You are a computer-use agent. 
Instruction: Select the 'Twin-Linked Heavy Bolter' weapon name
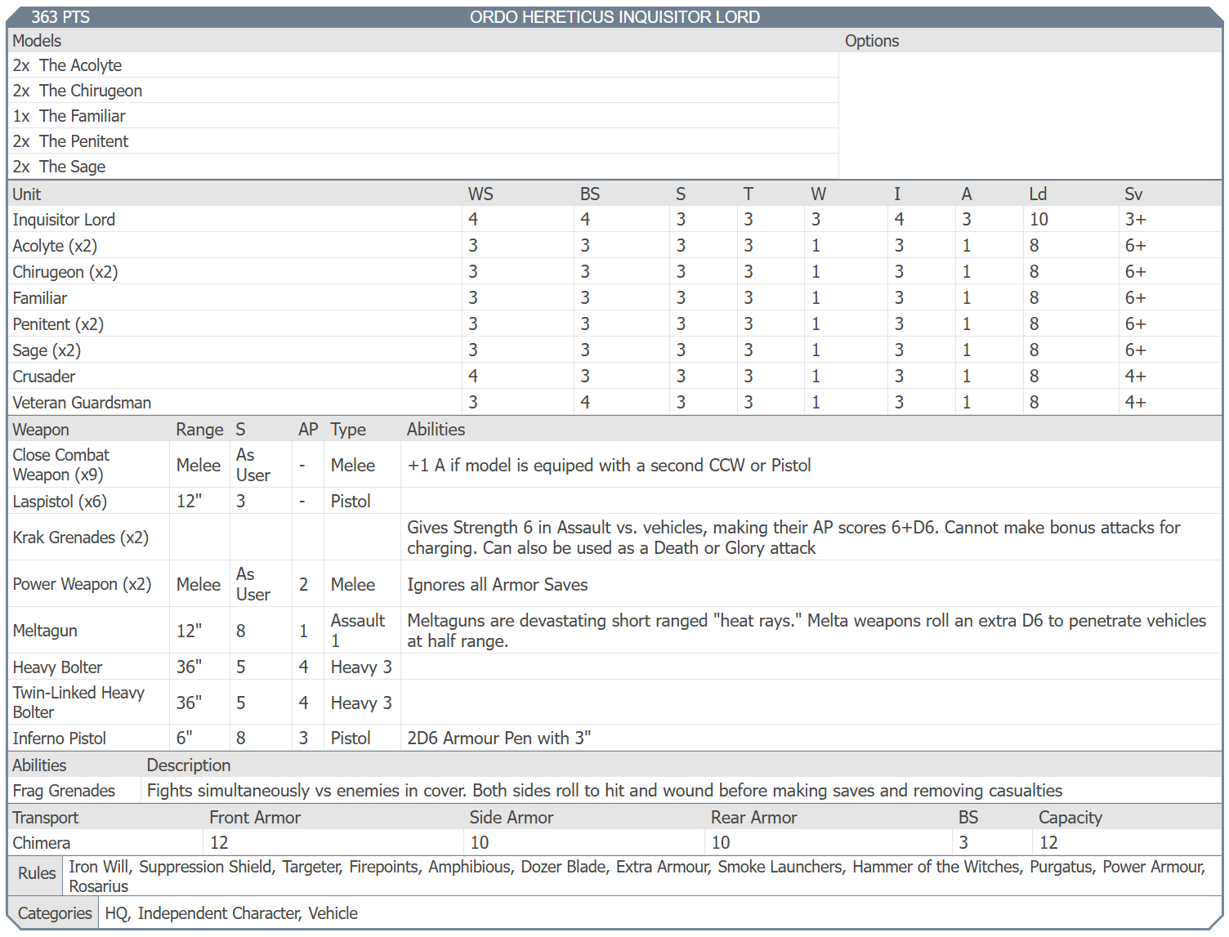tap(78, 703)
